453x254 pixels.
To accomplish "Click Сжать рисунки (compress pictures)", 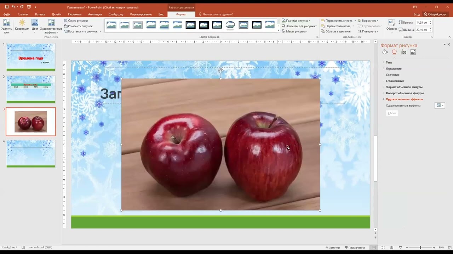I will click(x=76, y=21).
